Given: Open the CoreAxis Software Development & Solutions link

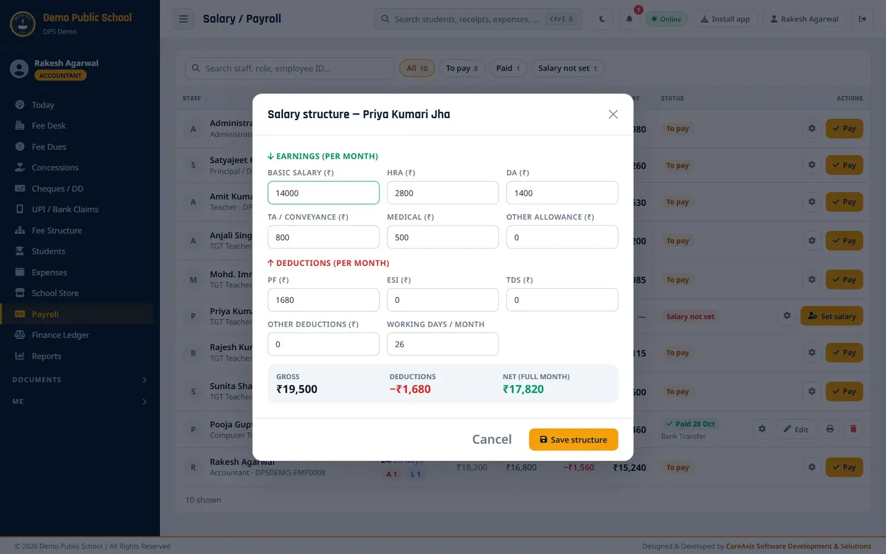Looking at the screenshot, I should point(799,546).
